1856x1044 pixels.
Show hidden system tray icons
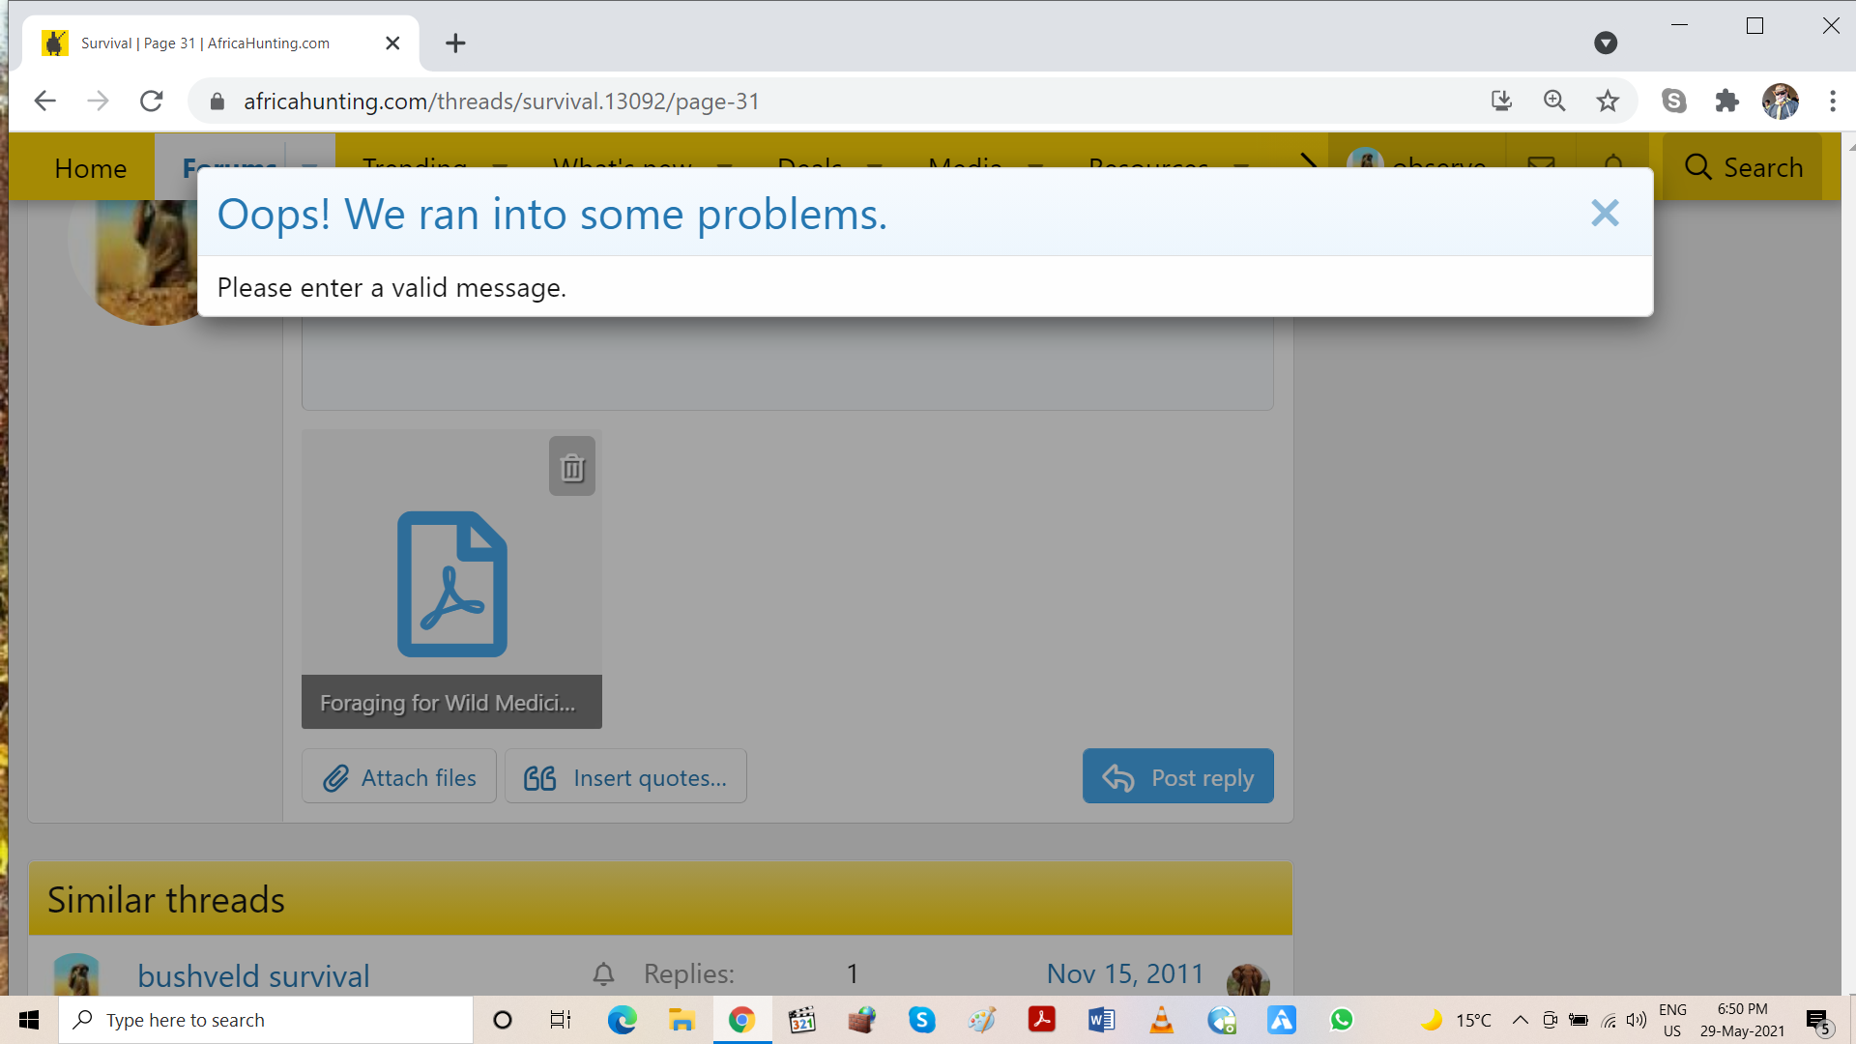[x=1520, y=1020]
